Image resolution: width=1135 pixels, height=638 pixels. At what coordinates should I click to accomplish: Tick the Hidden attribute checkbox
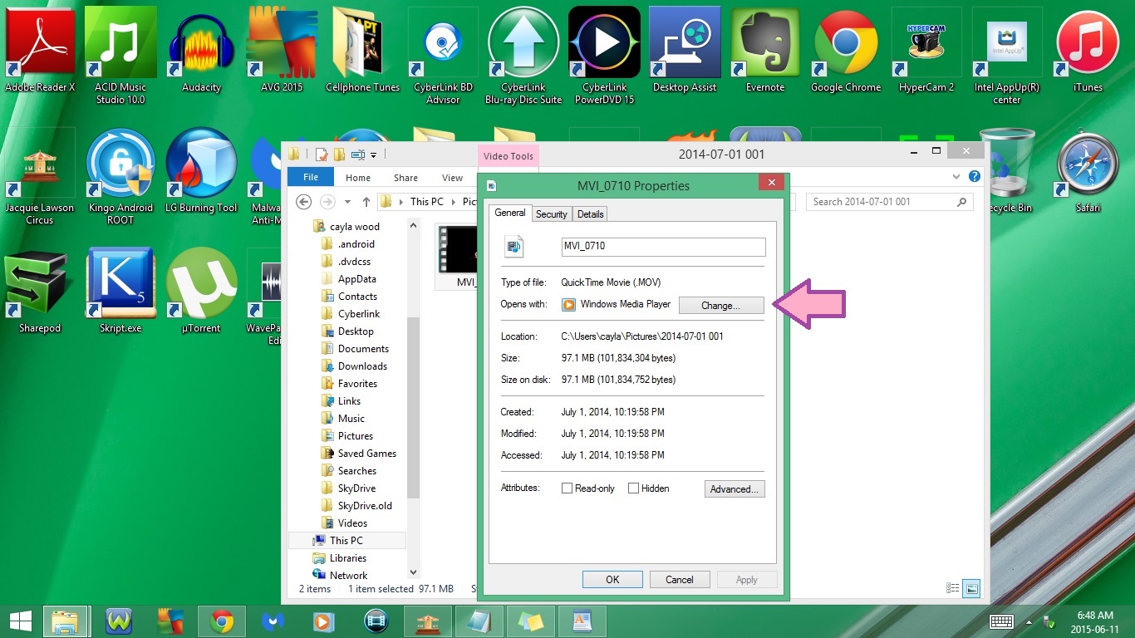point(633,488)
